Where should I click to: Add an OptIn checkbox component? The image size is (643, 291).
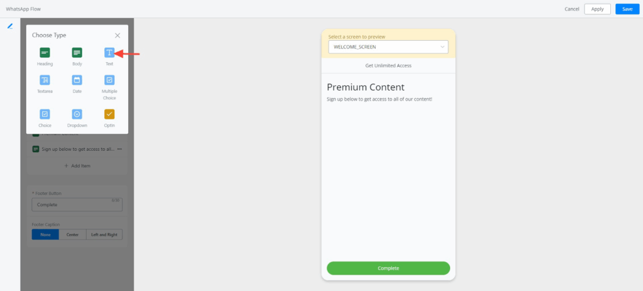tap(109, 114)
